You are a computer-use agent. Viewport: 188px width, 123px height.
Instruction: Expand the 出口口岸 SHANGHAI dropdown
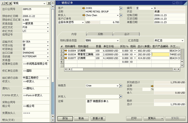[x=48, y=53]
